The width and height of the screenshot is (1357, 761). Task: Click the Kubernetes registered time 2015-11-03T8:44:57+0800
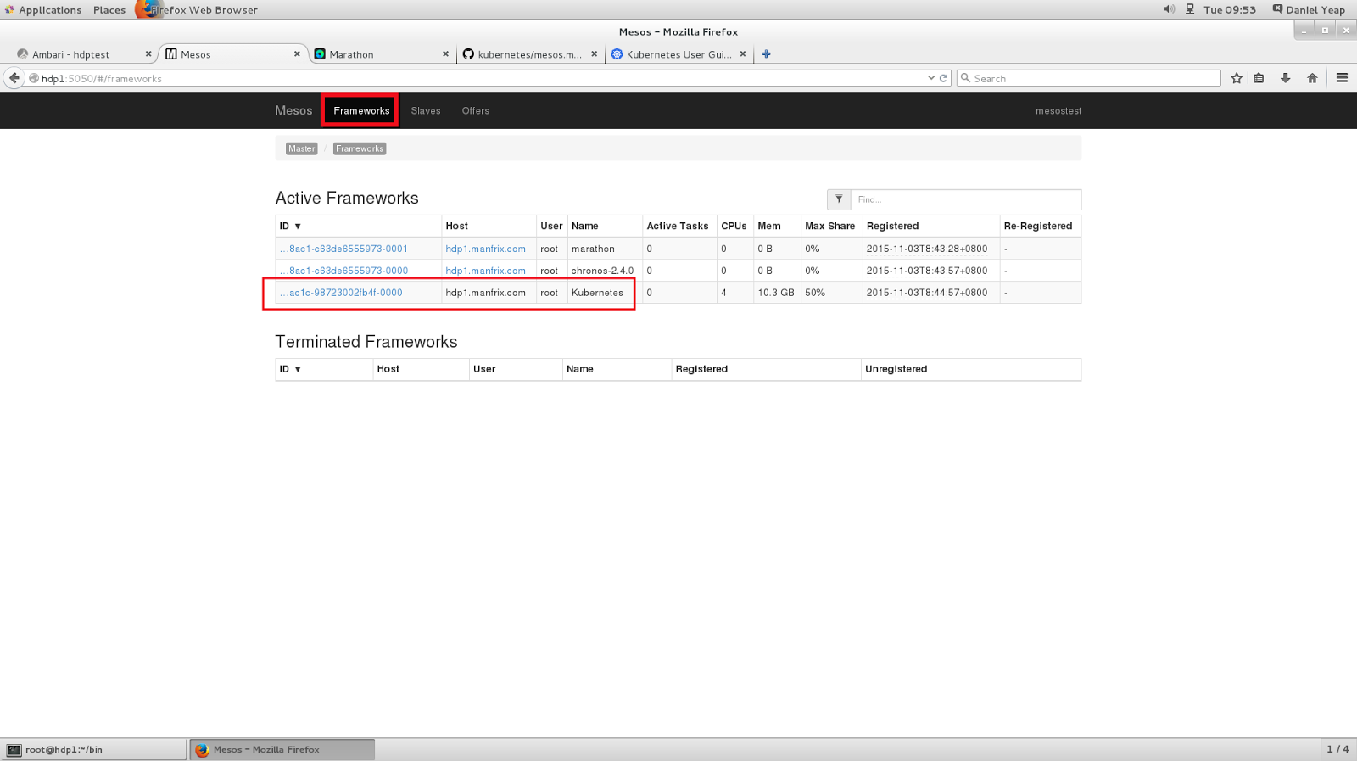[x=927, y=293]
